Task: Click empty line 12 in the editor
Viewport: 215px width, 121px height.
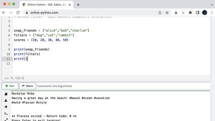Action: click(112, 64)
